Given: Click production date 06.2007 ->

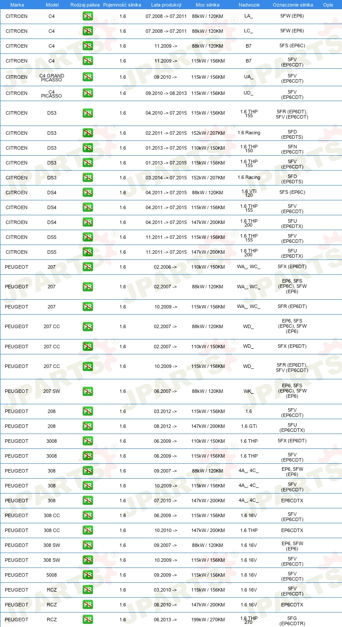Looking at the screenshot, I should [166, 391].
